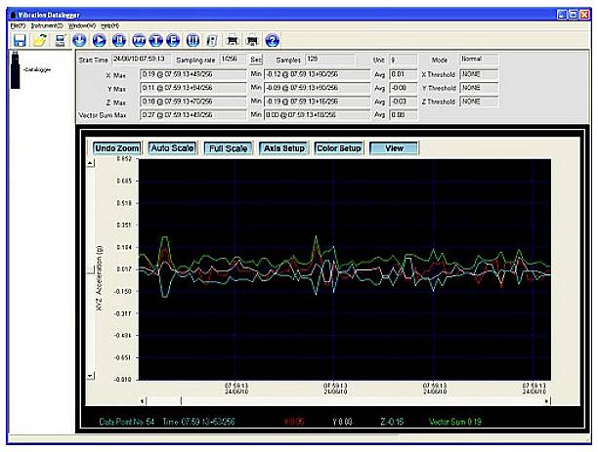Open the Color Setup dialog
The width and height of the screenshot is (598, 452).
click(339, 148)
